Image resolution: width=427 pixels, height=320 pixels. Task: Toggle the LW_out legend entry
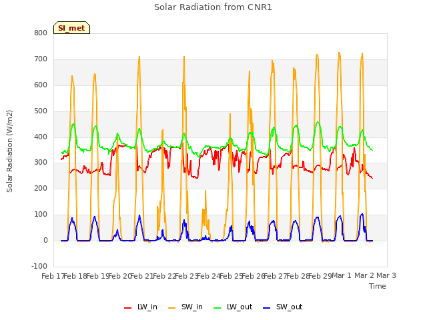point(233,307)
